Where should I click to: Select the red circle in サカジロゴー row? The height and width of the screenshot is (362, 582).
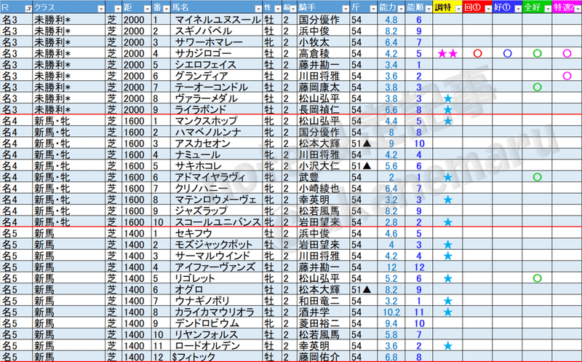click(x=478, y=53)
